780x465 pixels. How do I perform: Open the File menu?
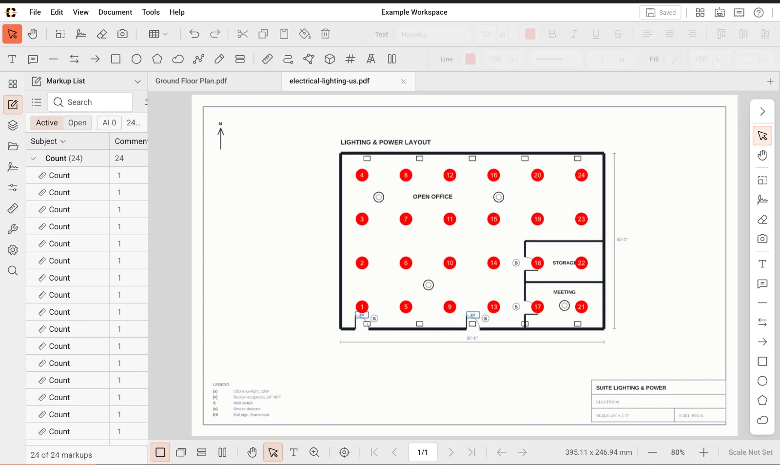(35, 12)
